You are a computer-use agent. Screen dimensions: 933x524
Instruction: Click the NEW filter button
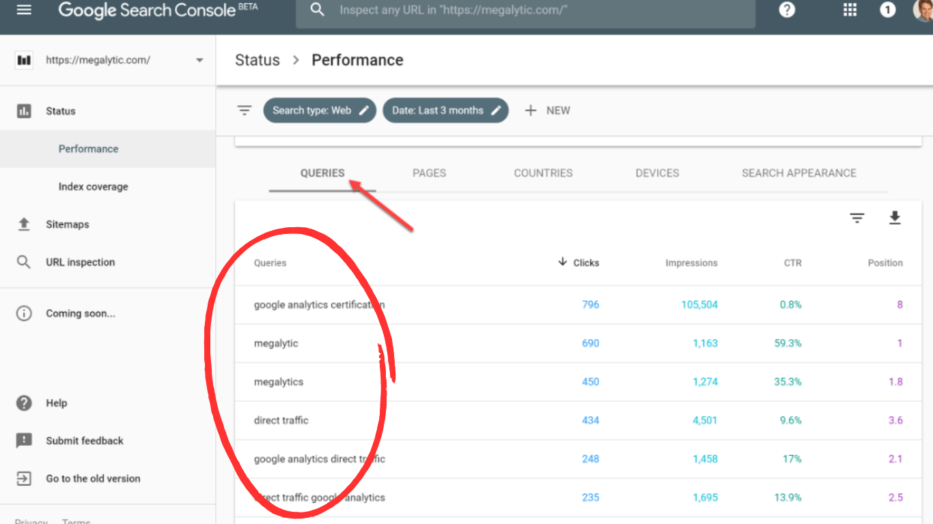547,111
